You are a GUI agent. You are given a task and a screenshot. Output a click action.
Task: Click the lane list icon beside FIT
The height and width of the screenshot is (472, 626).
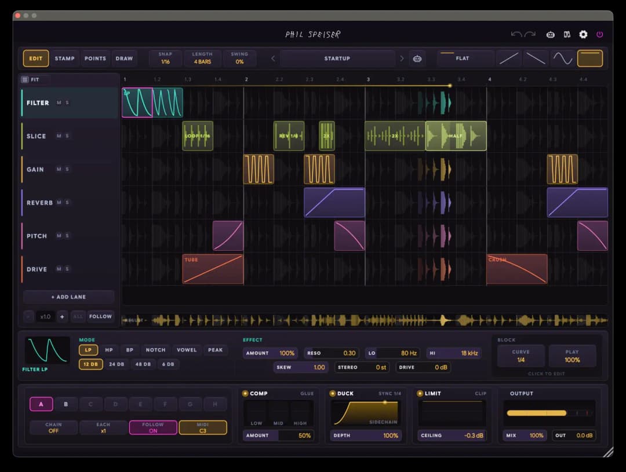pos(25,79)
